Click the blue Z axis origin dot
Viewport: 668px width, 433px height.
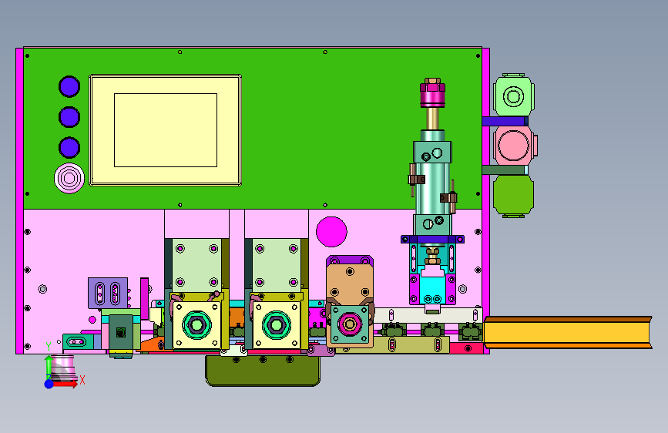click(49, 384)
